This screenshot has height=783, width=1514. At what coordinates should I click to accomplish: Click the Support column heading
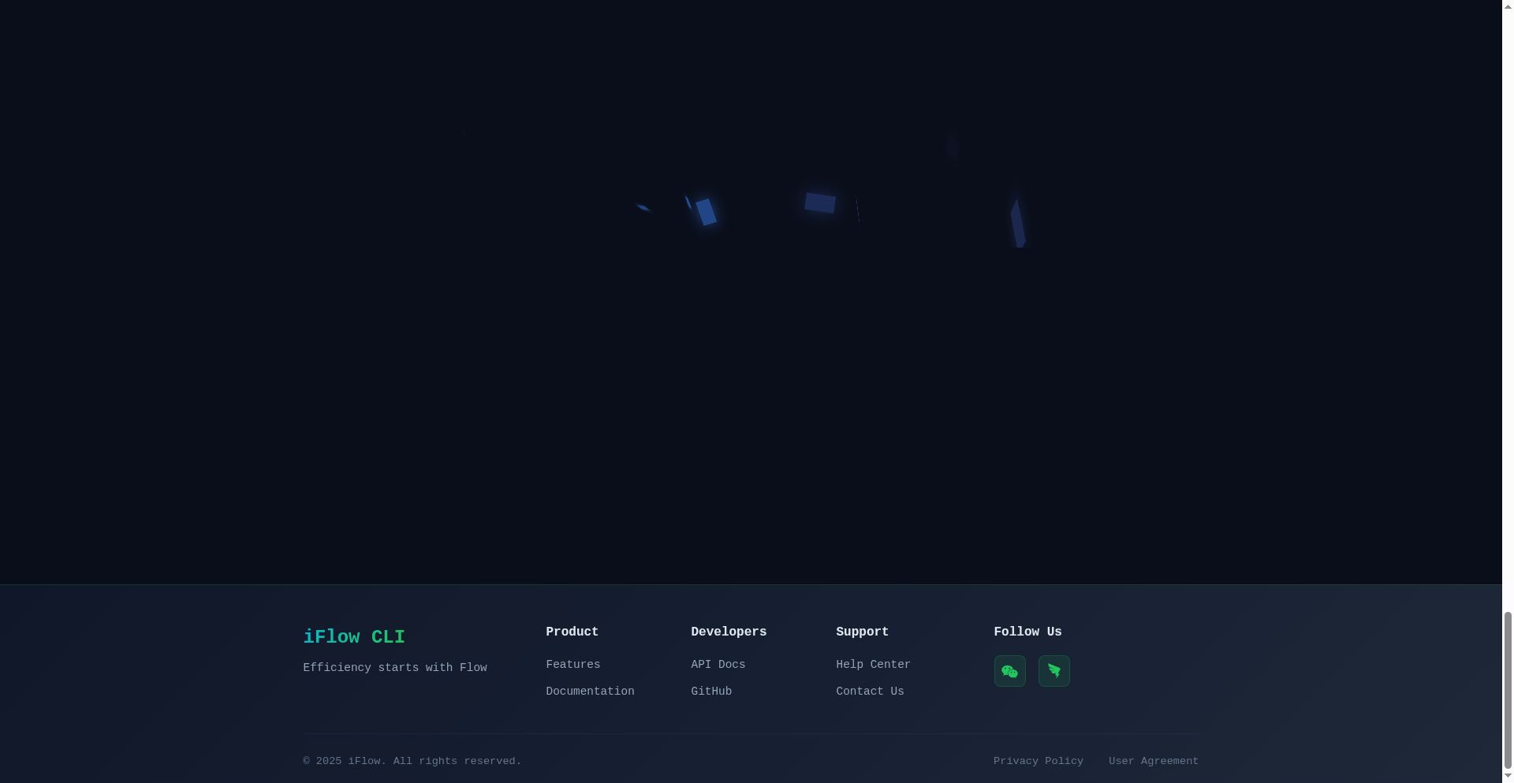(x=862, y=632)
